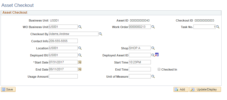Click the Add button
This screenshot has height=100, width=227.
[181, 89]
